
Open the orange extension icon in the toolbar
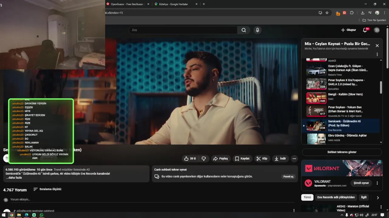coord(338,13)
